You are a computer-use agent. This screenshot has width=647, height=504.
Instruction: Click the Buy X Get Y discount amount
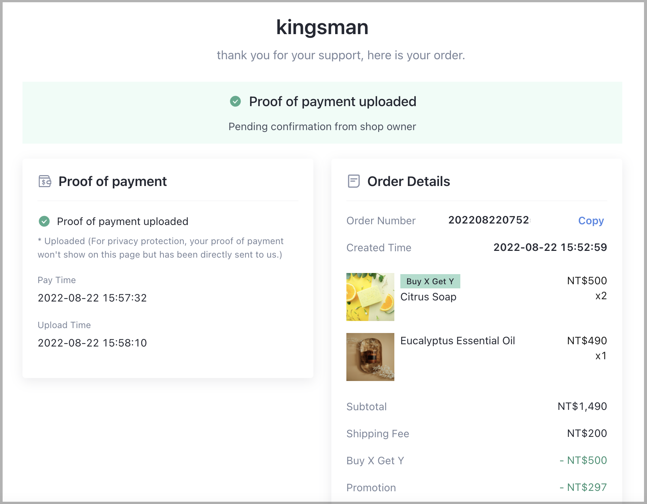[x=583, y=460]
